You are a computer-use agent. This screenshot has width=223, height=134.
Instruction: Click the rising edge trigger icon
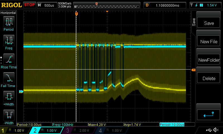tap(197, 5)
